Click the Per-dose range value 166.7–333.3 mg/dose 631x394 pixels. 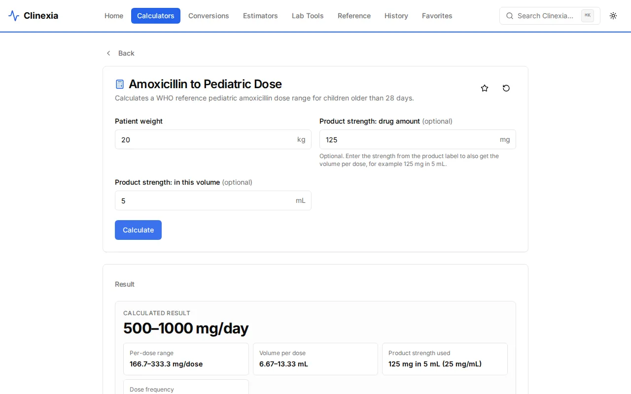(x=166, y=364)
